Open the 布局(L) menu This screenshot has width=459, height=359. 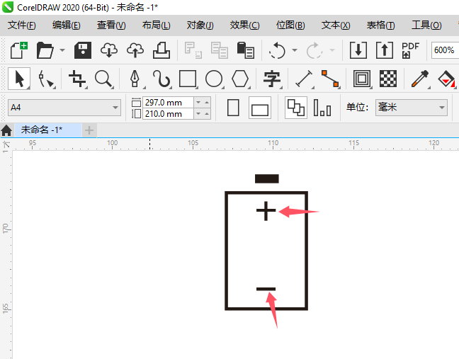click(x=157, y=25)
